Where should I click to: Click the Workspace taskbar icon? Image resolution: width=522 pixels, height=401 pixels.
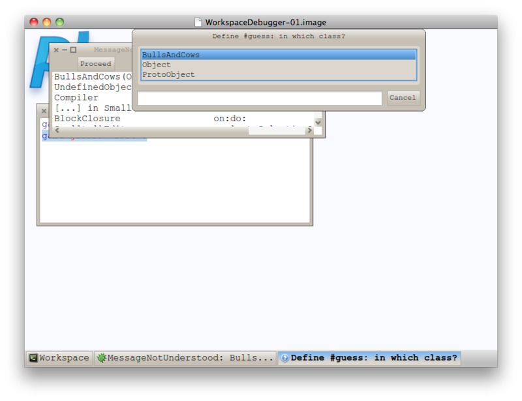tap(33, 358)
